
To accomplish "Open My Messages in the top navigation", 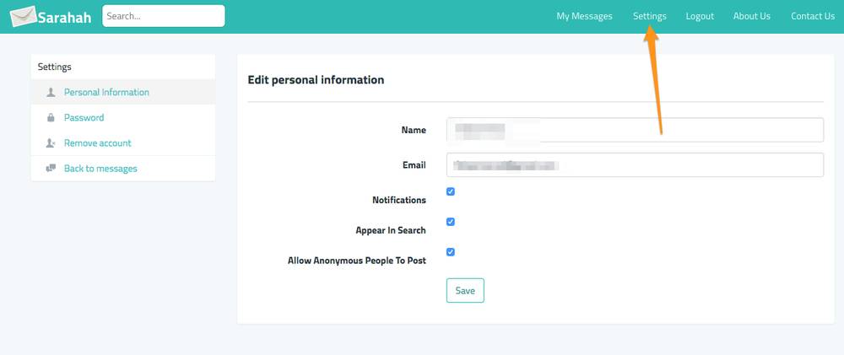I will click(584, 16).
